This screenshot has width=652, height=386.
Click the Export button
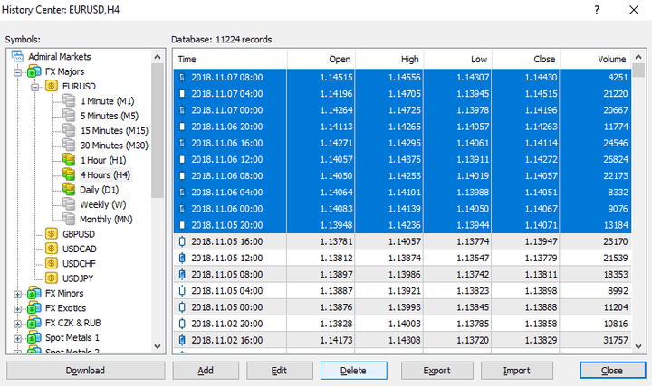click(436, 371)
